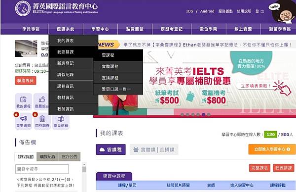Click the red 聯絡專員 button

point(26,81)
